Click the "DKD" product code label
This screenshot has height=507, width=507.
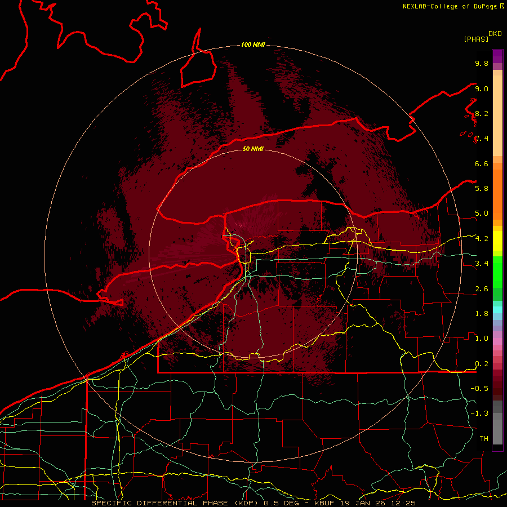[x=495, y=34]
